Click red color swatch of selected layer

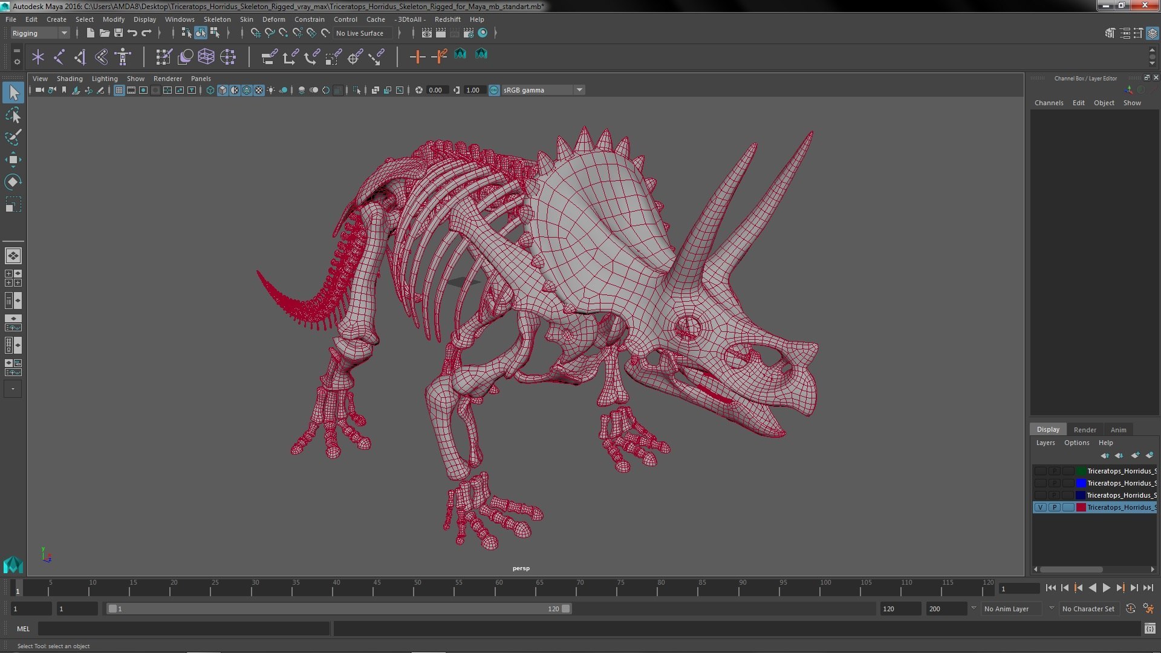pos(1081,507)
